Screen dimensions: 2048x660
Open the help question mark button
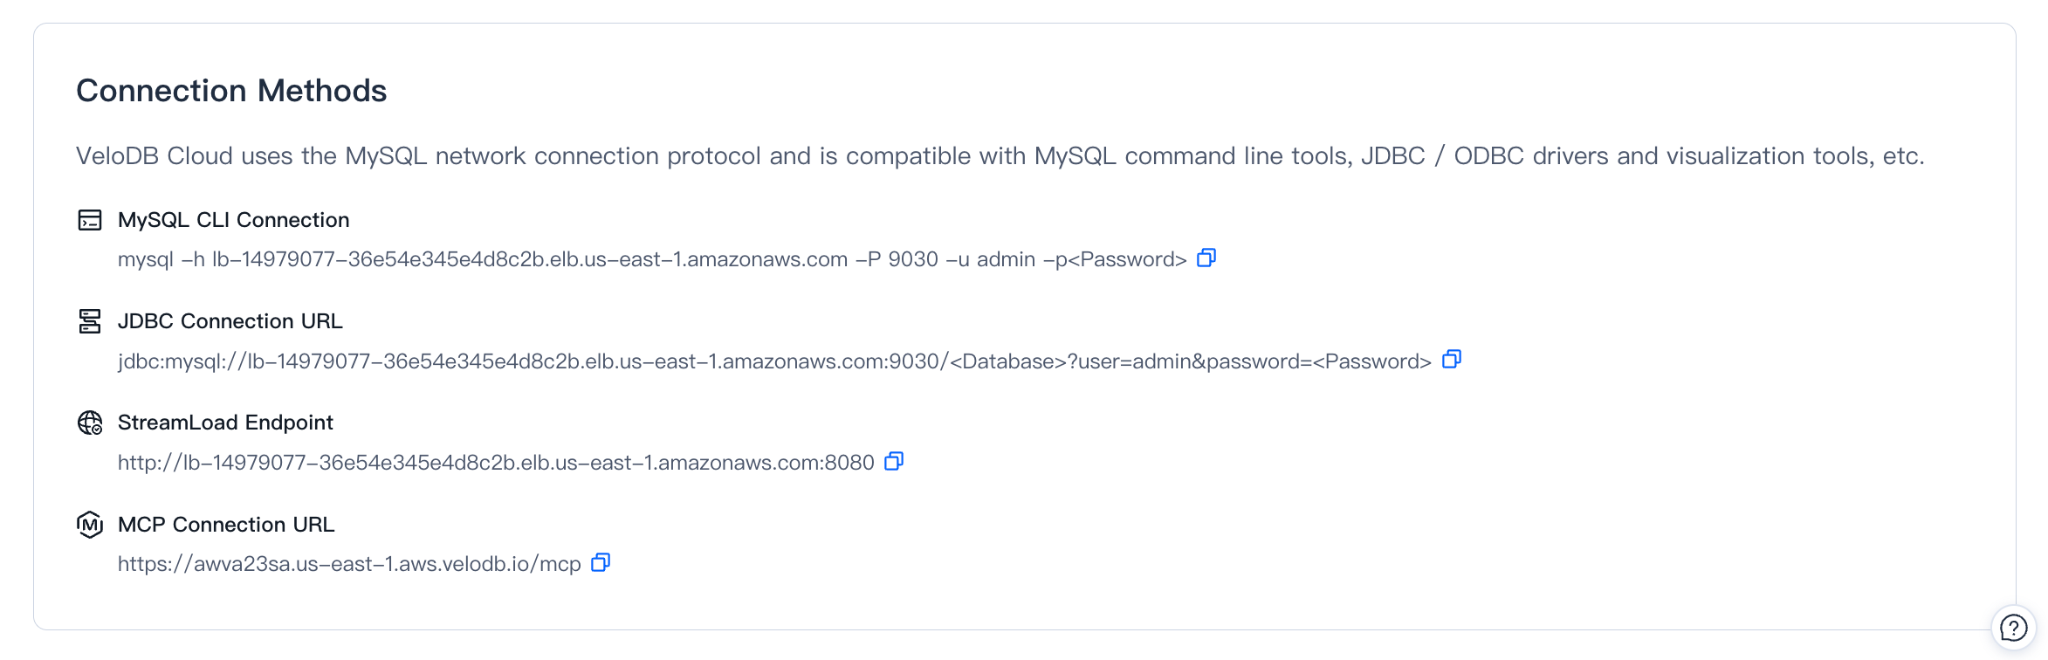(2013, 628)
